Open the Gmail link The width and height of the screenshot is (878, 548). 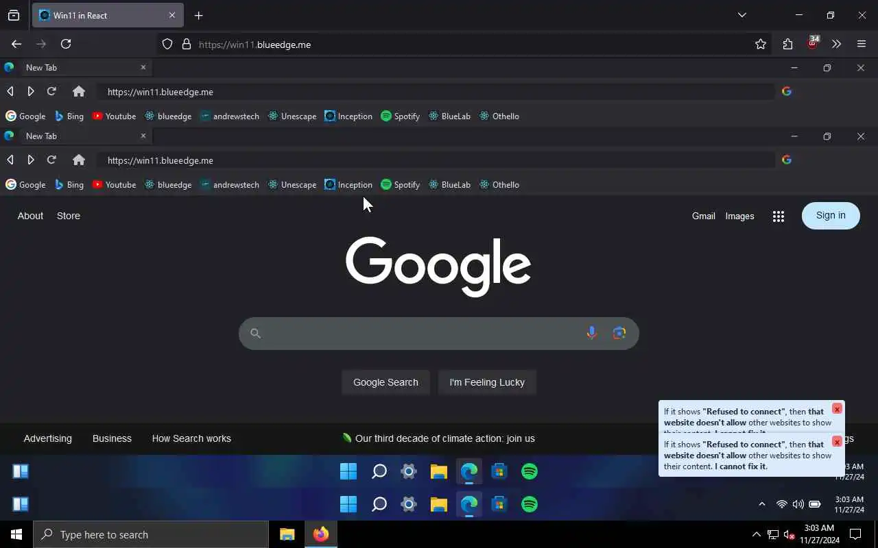point(703,216)
